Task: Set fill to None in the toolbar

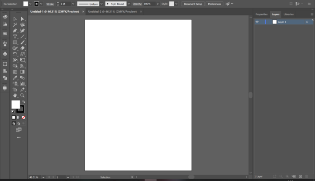Action: pos(24,117)
